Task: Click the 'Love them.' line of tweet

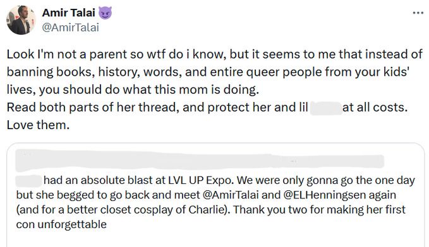Action: [38, 125]
